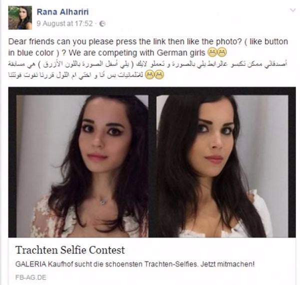Click the black divider between the photos
The height and width of the screenshot is (285, 300).
152,166
